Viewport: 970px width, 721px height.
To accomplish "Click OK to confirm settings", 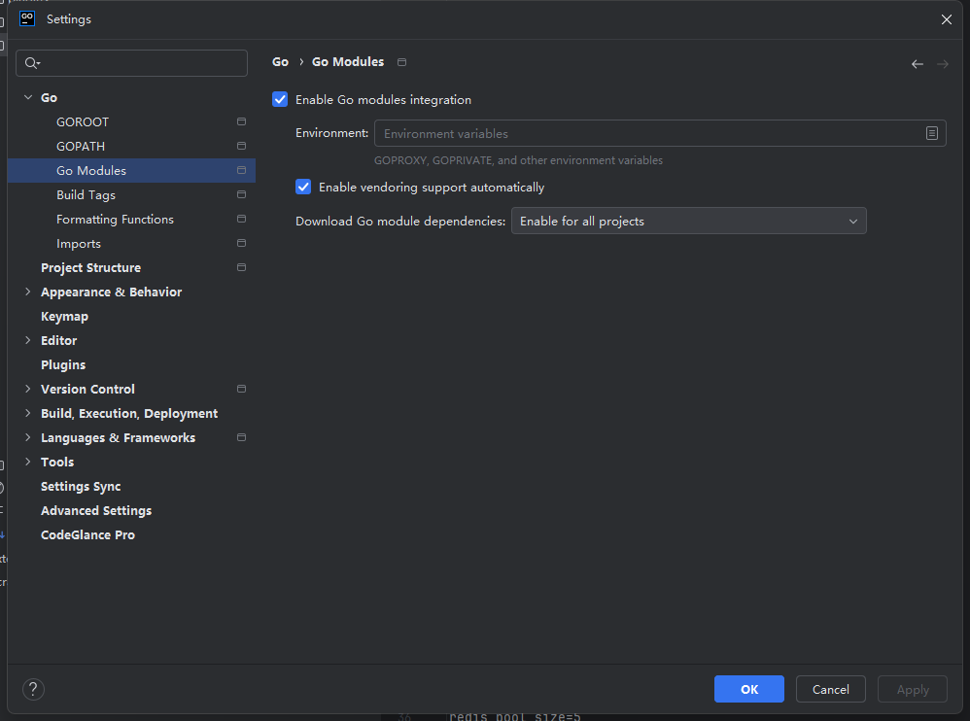I will click(x=749, y=689).
